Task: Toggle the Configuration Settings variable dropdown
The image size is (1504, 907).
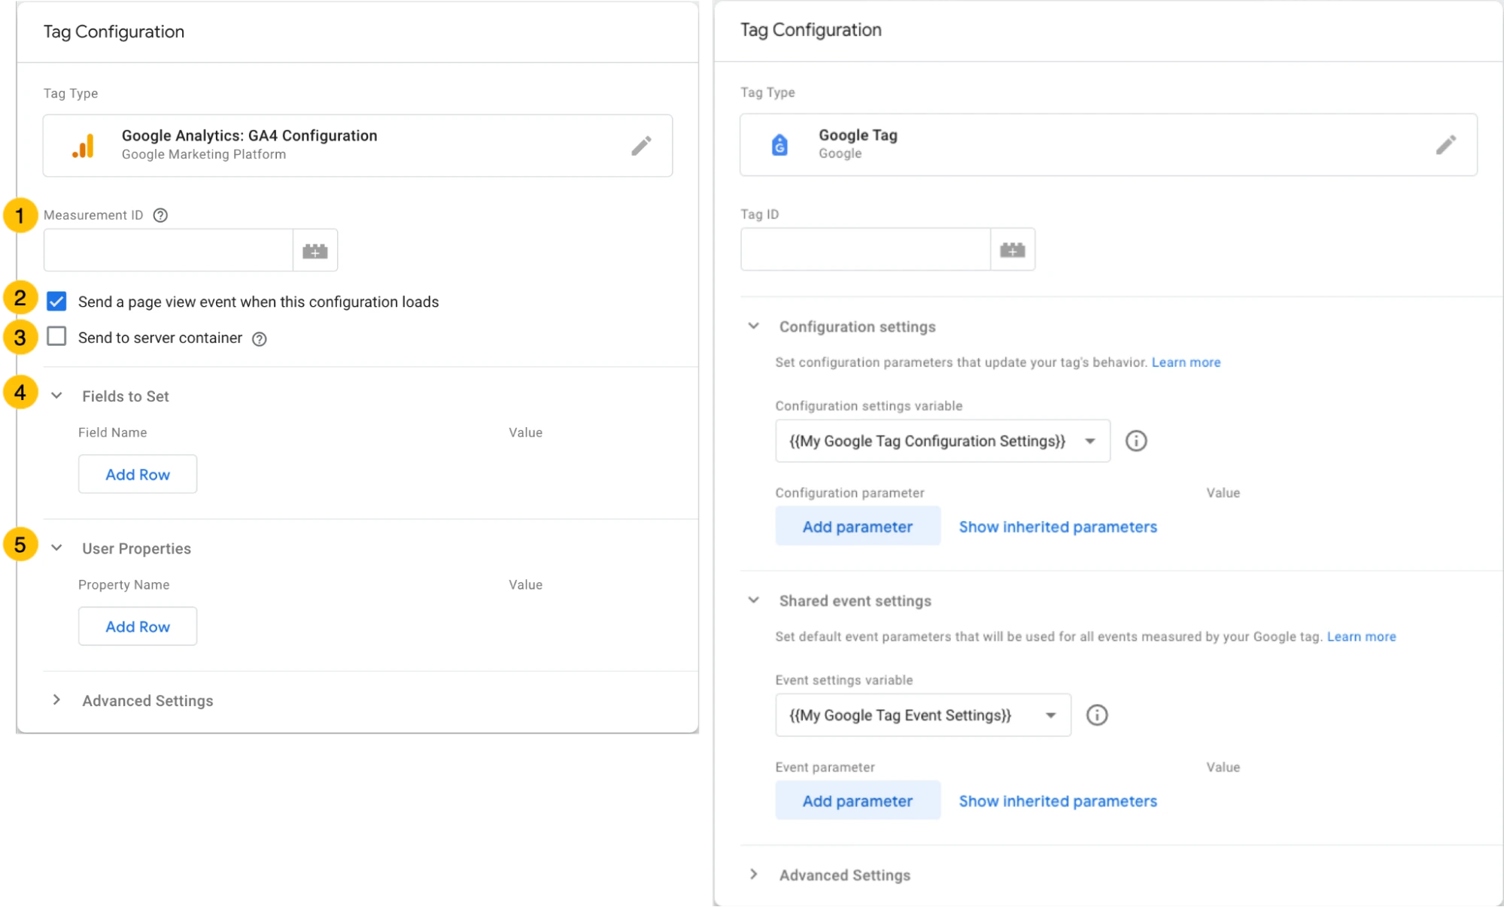Action: [x=1089, y=441]
